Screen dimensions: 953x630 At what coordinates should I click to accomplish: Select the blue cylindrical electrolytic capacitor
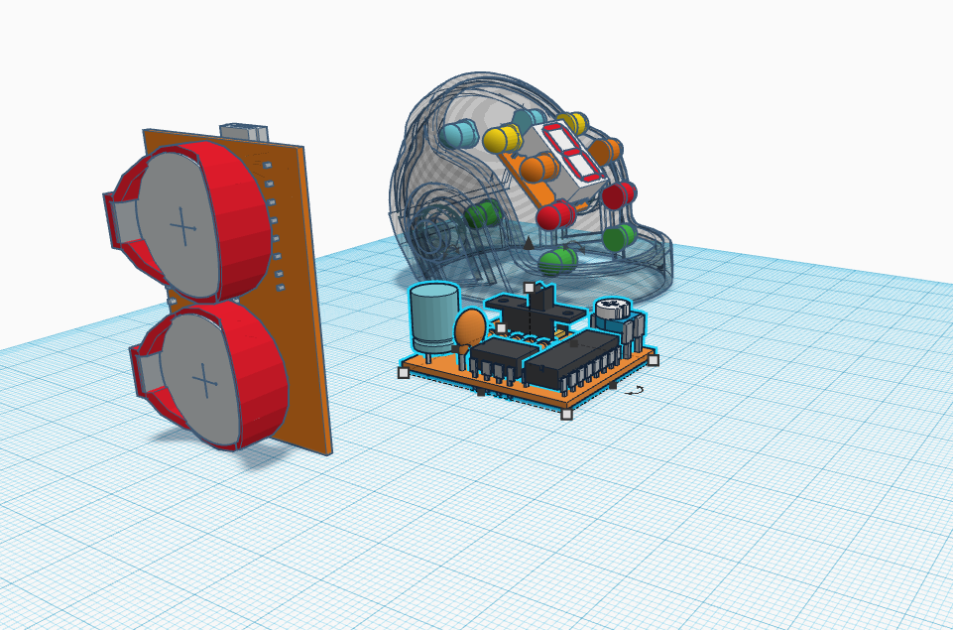click(434, 317)
